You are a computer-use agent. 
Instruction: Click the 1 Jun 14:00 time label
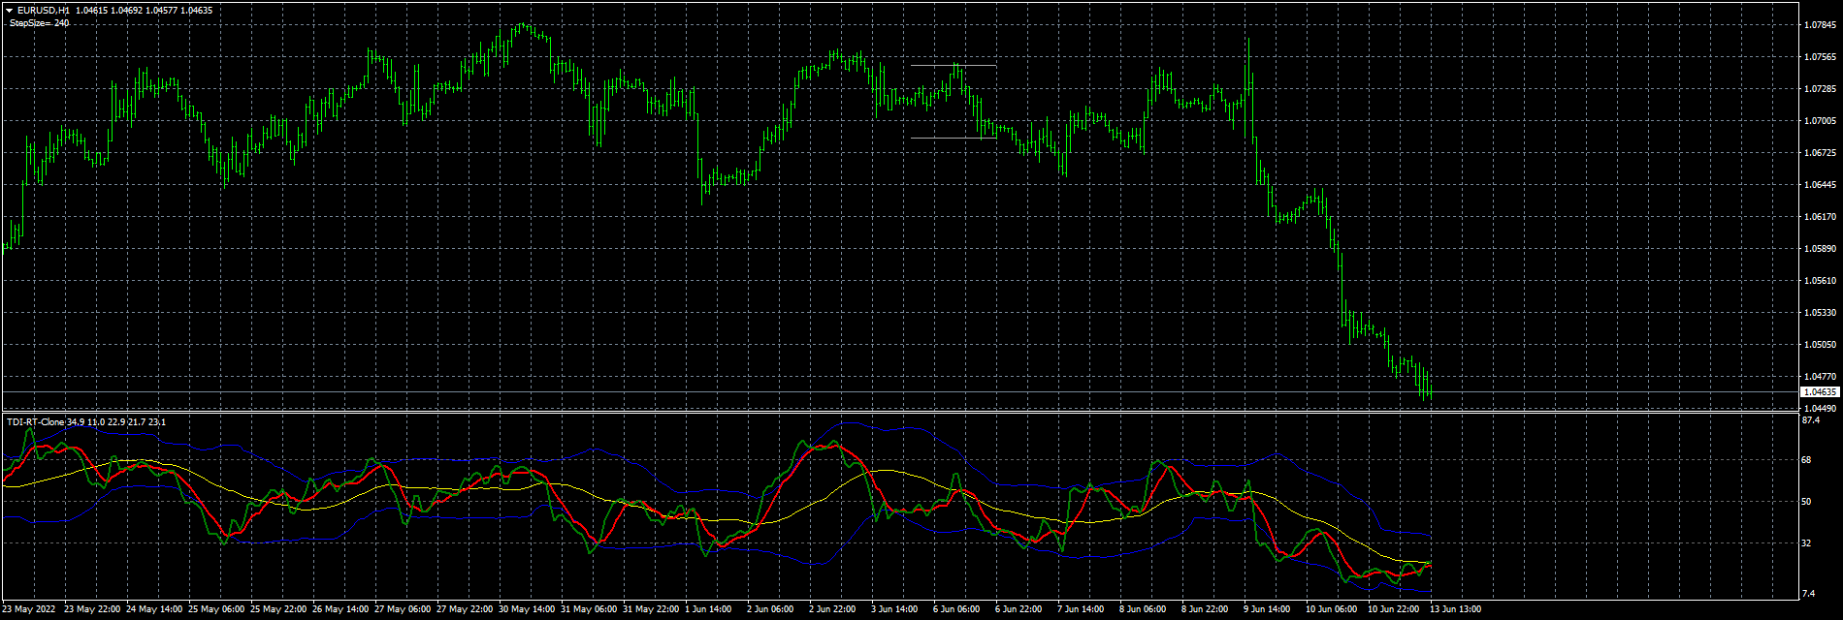[708, 609]
